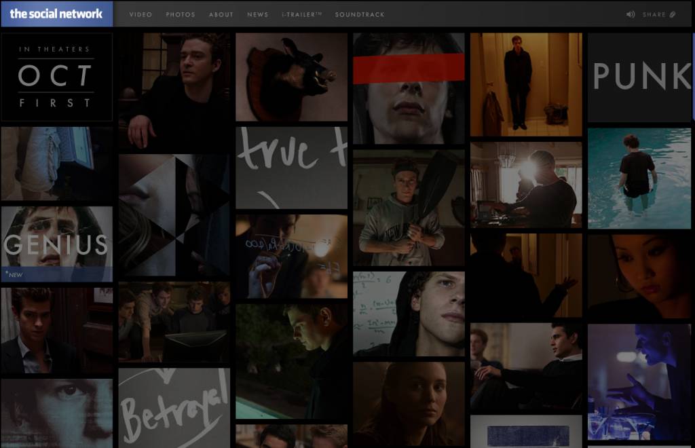Open the GENIUS tile marked new
Screen dimensions: 695x448
pyautogui.click(x=57, y=244)
